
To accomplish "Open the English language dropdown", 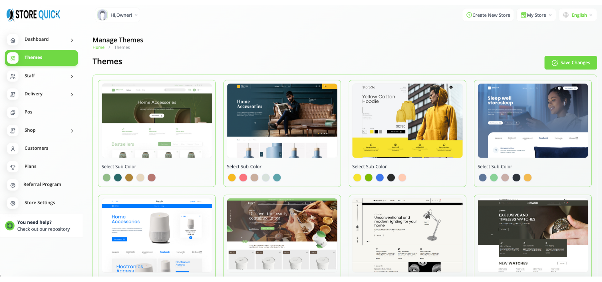I will (578, 15).
